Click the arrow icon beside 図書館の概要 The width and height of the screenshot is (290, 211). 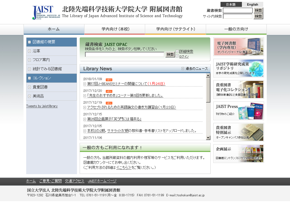pyautogui.click(x=29, y=42)
